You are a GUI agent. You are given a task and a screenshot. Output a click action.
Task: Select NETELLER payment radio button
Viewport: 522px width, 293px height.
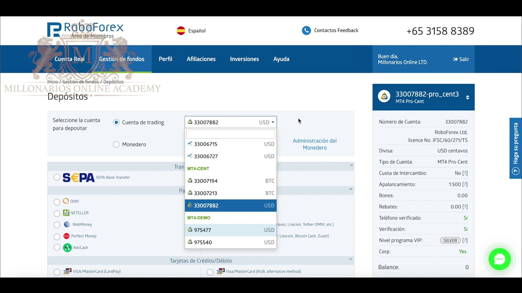(x=57, y=213)
